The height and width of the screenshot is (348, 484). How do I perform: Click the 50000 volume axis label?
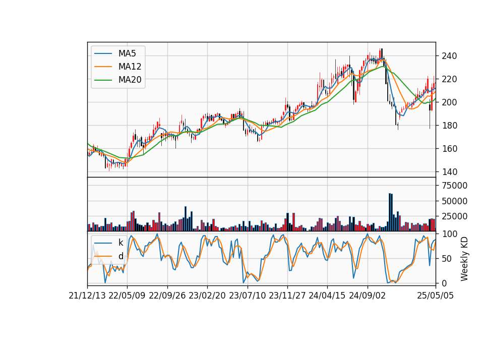pyautogui.click(x=454, y=201)
